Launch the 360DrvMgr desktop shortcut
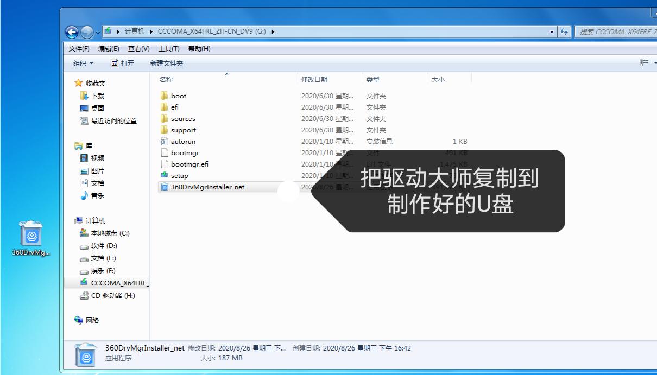This screenshot has height=375, width=657. pyautogui.click(x=31, y=233)
